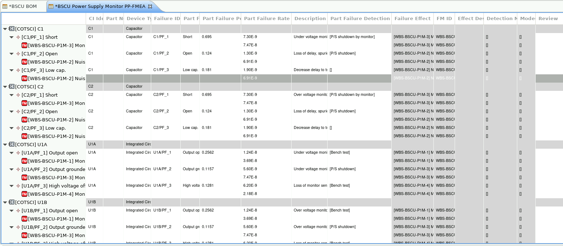Screen dimensions: 563x246
Task: Click the failure star icon of [U1A/PF_1] Output open
Action: pos(18,153)
